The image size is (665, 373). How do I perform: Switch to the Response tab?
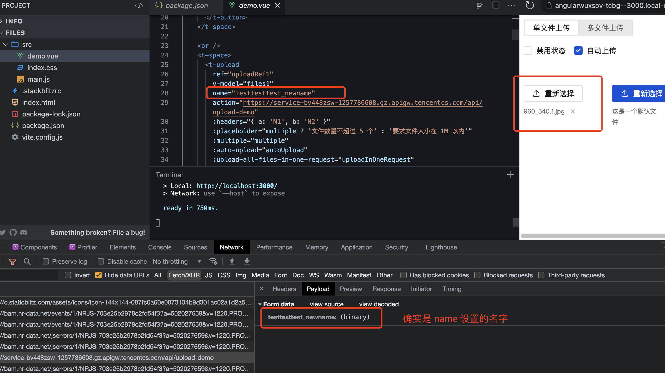click(x=386, y=289)
